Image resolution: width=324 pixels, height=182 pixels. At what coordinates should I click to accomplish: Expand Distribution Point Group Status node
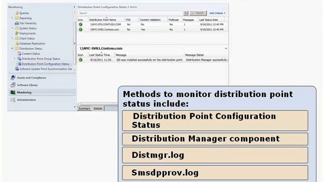[x=15, y=59]
